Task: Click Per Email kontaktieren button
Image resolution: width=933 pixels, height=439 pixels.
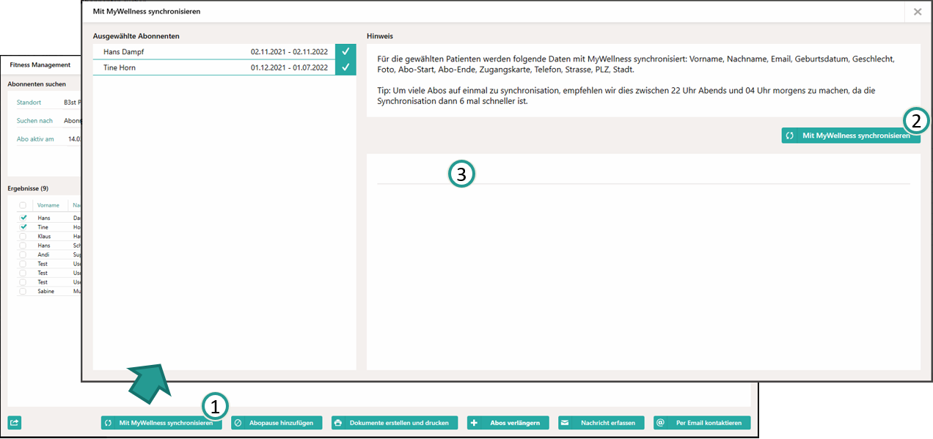Action: (702, 423)
